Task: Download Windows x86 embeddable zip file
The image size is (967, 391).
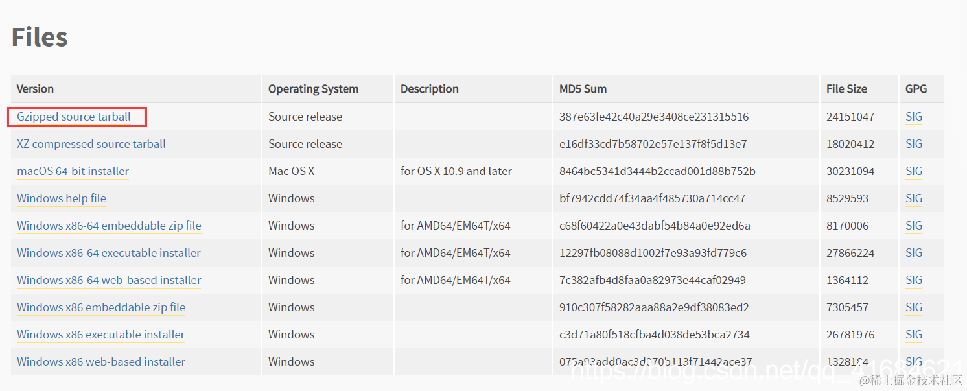Action: pos(101,307)
